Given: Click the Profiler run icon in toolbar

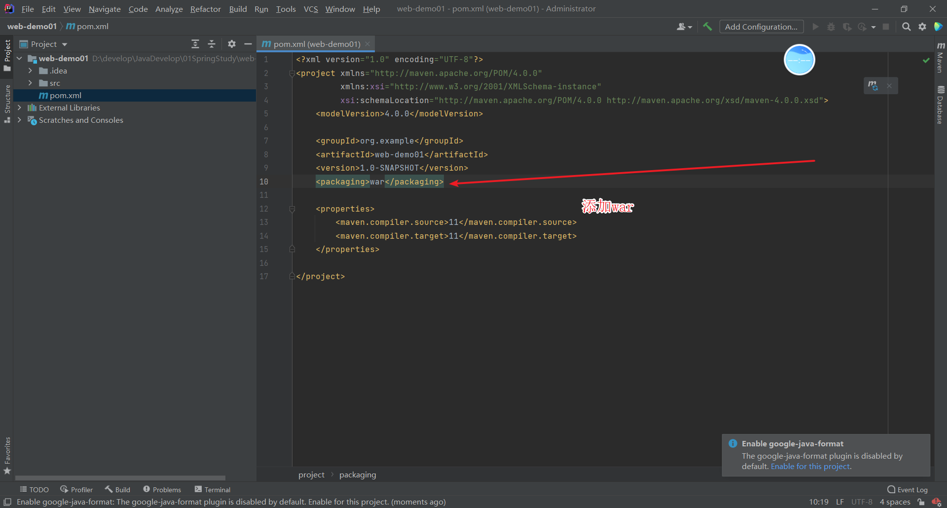Looking at the screenshot, I should click(x=862, y=27).
